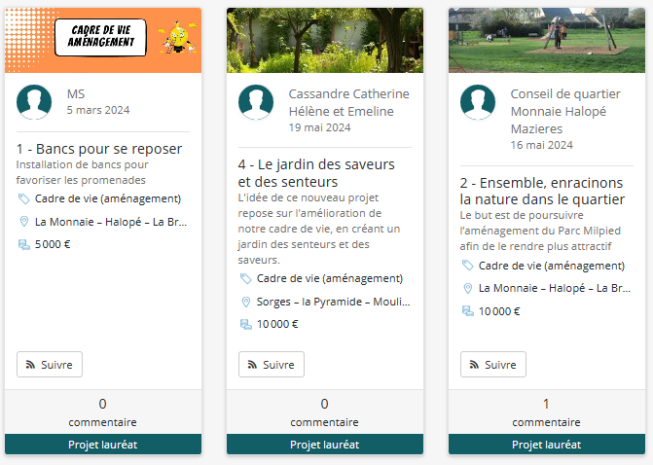The image size is (653, 465).
Task: Click the description starting 'L'idée de ce nouveau projet'
Action: tap(319, 229)
